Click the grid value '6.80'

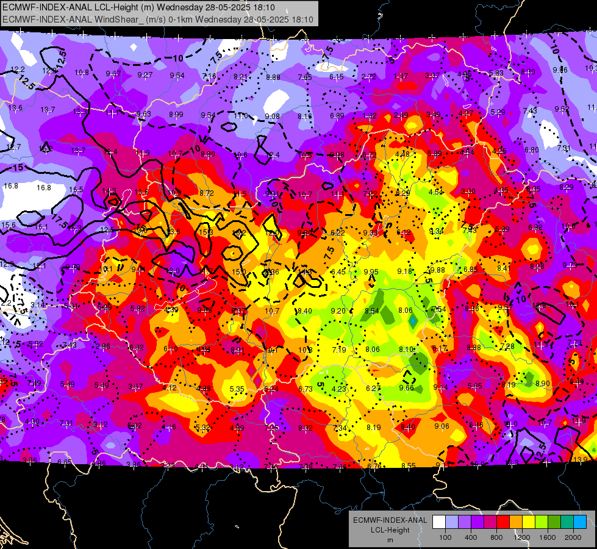click(x=532, y=149)
